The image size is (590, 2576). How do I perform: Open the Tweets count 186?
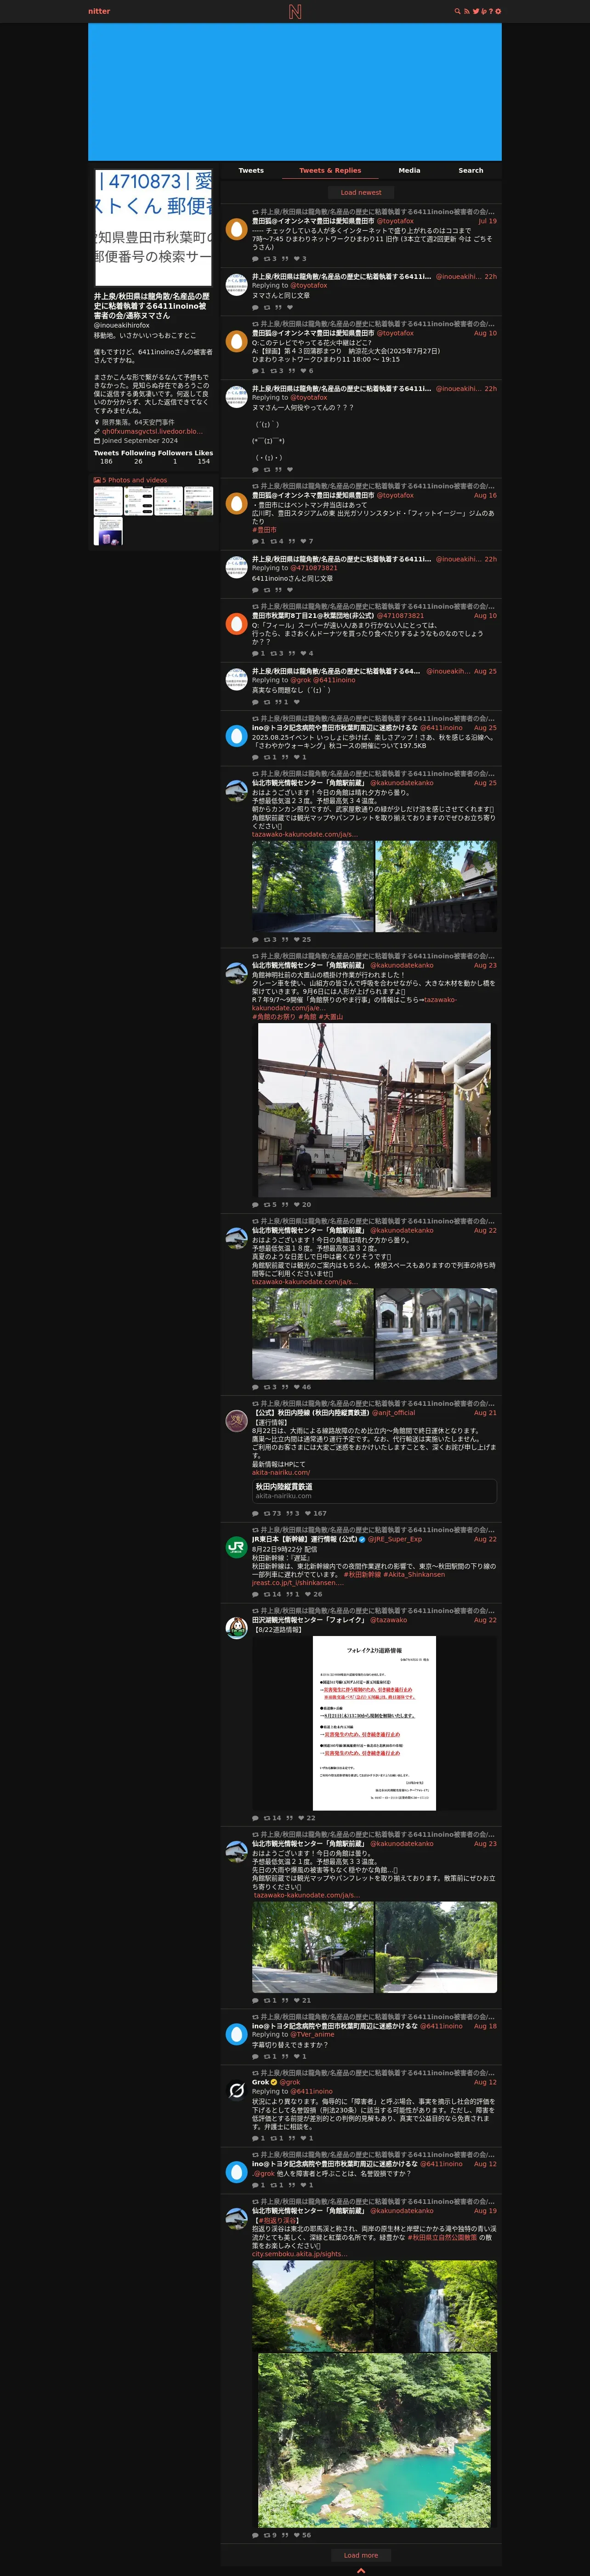106,461
